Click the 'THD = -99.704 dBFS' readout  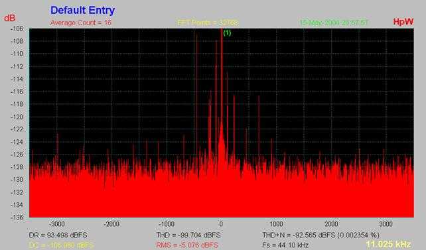pos(188,235)
